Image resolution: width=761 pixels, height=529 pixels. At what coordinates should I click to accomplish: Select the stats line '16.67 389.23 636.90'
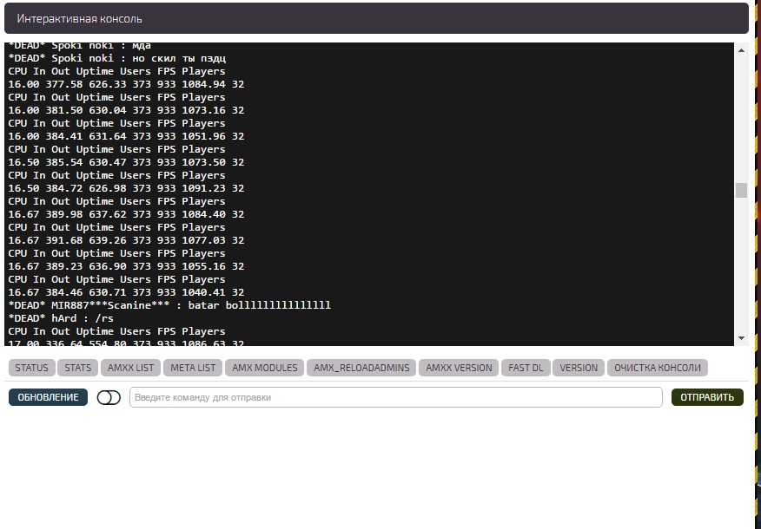click(x=126, y=266)
